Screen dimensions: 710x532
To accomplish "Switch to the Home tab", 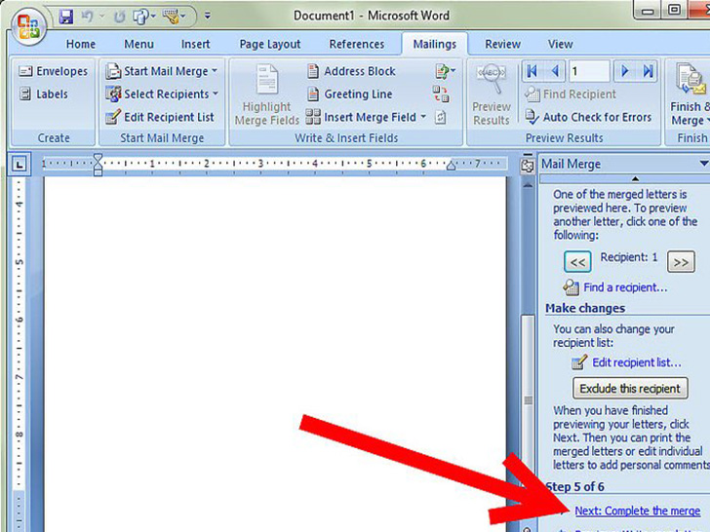I will coord(81,45).
